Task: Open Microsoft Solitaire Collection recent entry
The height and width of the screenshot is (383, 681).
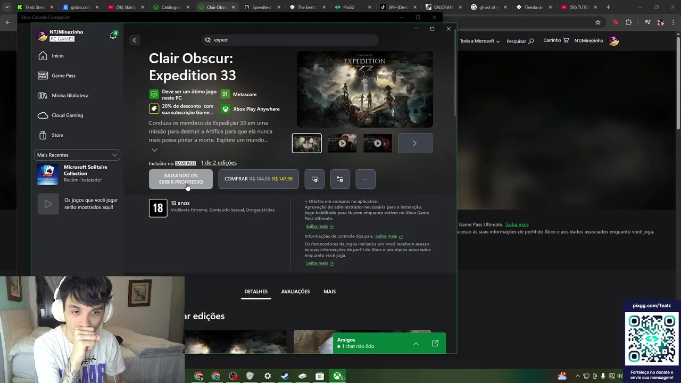Action: pyautogui.click(x=77, y=174)
